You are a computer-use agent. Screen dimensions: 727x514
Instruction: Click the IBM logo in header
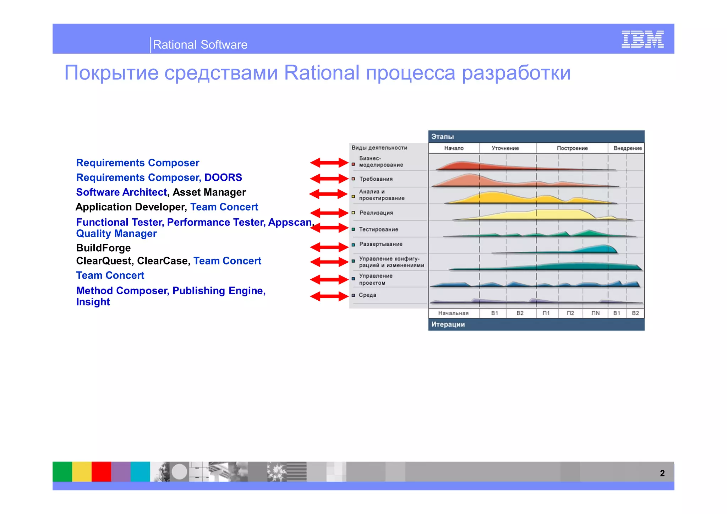pos(642,39)
